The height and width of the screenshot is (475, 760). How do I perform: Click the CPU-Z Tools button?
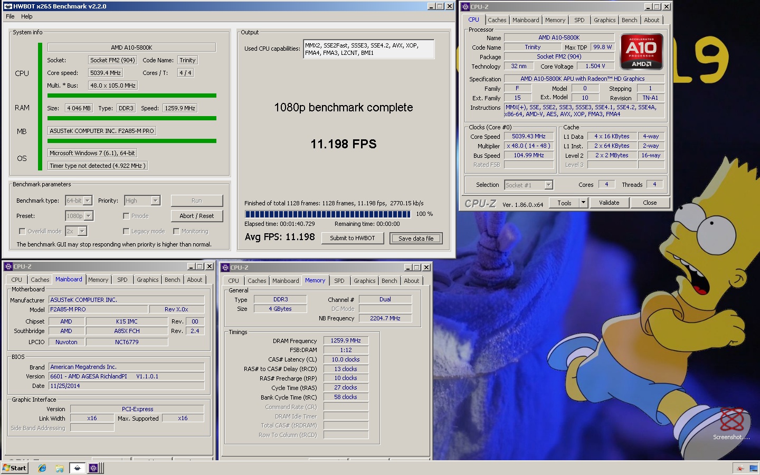tap(564, 203)
